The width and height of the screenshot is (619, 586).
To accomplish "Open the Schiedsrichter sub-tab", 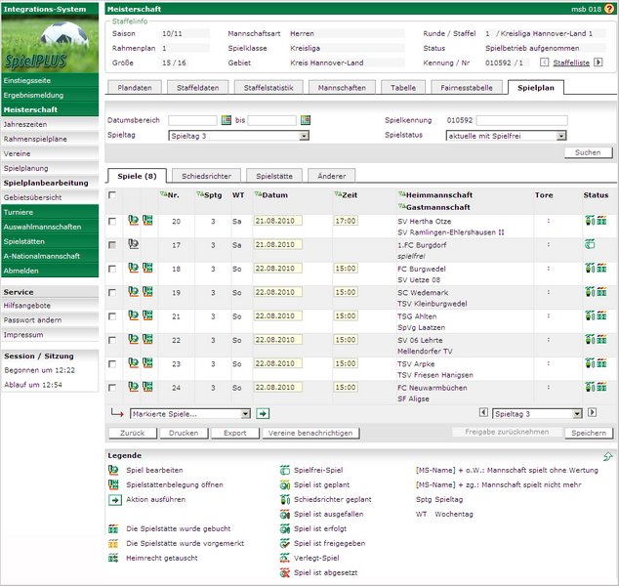I will coord(206,176).
